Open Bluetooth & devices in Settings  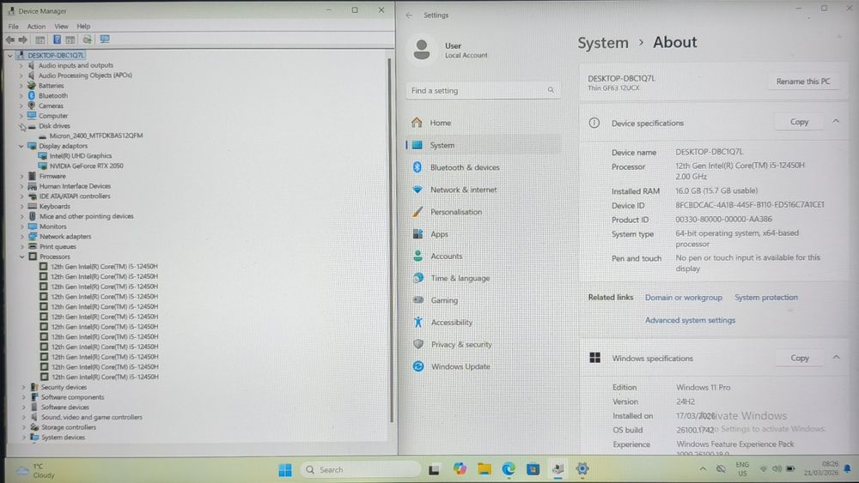483,167
